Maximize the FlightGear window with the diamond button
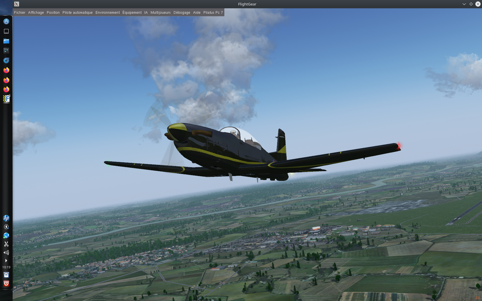The width and height of the screenshot is (482, 301). [x=471, y=4]
